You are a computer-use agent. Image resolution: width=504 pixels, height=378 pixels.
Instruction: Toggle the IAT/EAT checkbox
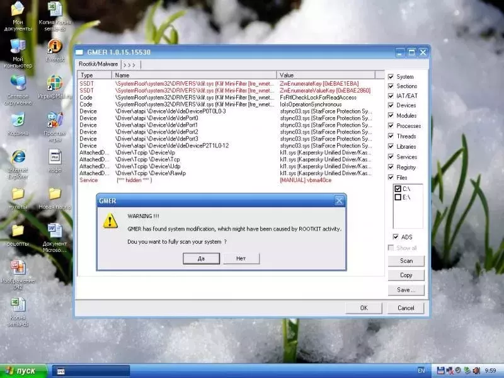[391, 96]
